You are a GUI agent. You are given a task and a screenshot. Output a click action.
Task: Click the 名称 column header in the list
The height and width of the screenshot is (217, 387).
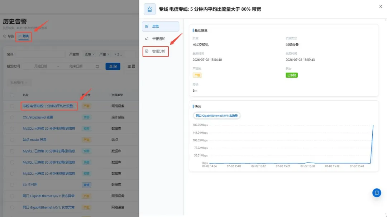coord(26,95)
